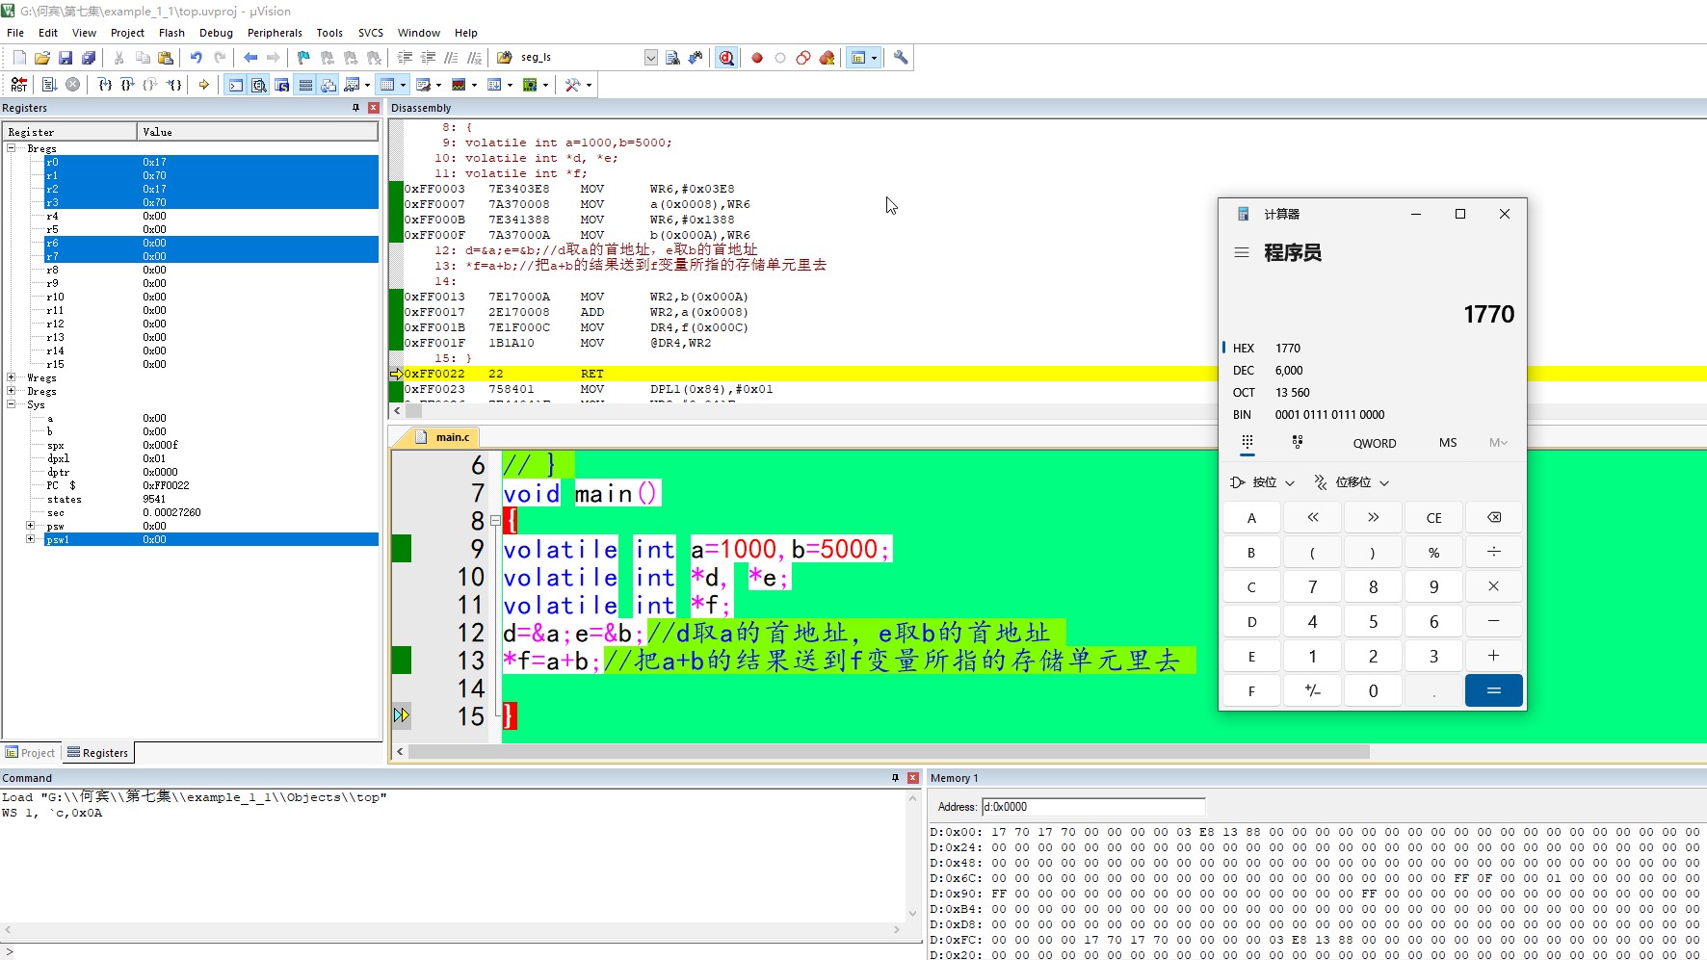The height and width of the screenshot is (960, 1707).
Task: Open the seg_ls find combo box dropdown
Action: (650, 58)
